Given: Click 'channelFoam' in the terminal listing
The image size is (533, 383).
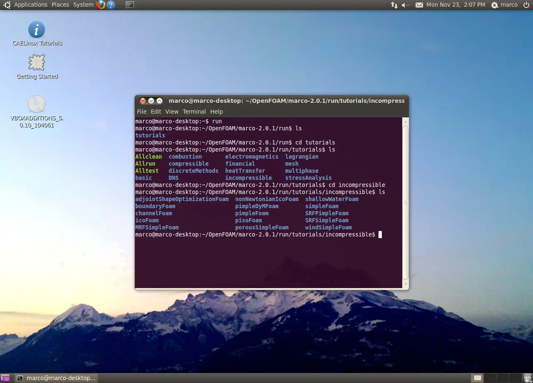Looking at the screenshot, I should (x=154, y=214).
